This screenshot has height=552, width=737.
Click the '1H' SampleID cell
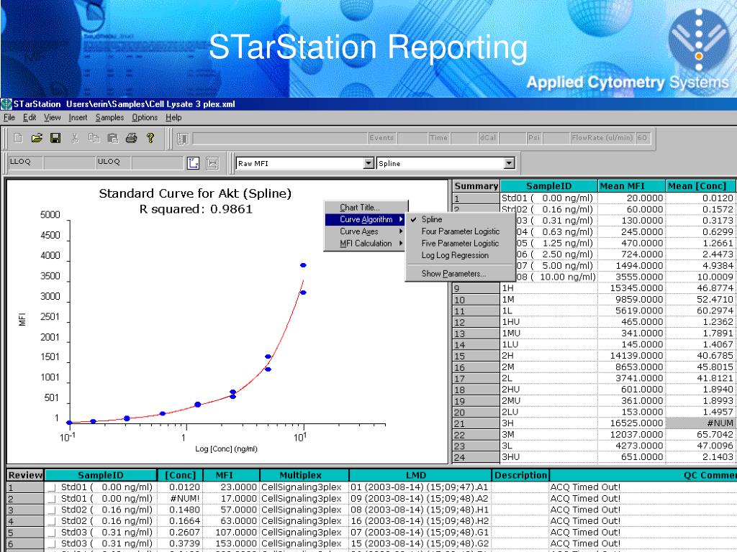click(548, 288)
